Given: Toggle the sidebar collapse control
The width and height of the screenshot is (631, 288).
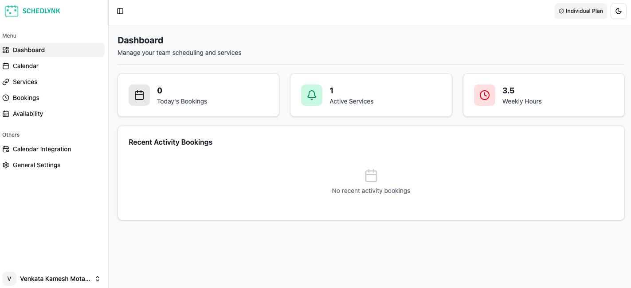Looking at the screenshot, I should 120,11.
